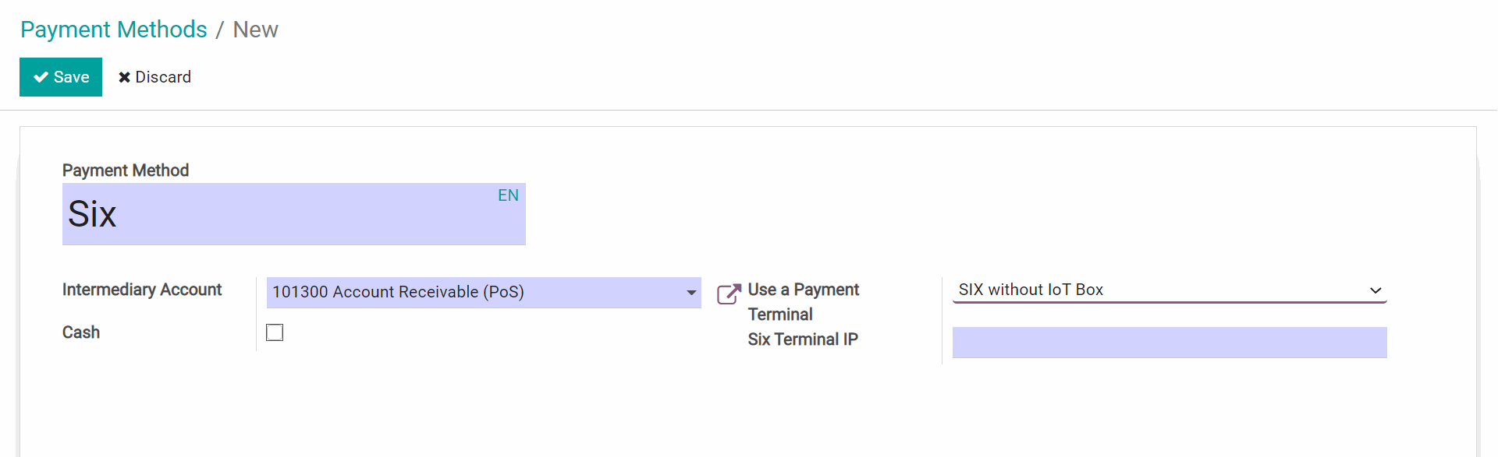This screenshot has width=1498, height=457.
Task: Select the "SIX without IoT Box" combo box
Action: tap(1155, 290)
